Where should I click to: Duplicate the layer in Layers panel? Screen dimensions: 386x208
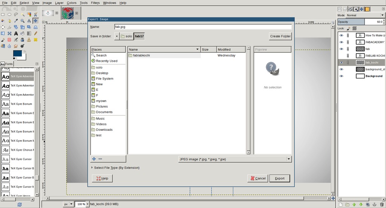[x=368, y=205]
